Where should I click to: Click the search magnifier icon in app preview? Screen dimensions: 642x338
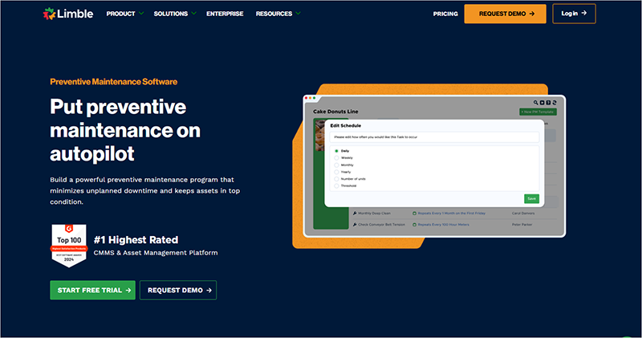pyautogui.click(x=535, y=103)
